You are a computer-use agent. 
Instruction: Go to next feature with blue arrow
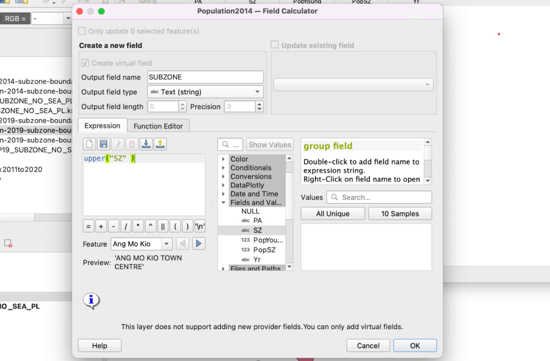(x=199, y=244)
